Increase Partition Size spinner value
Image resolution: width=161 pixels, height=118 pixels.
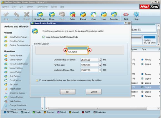[x=100, y=64]
